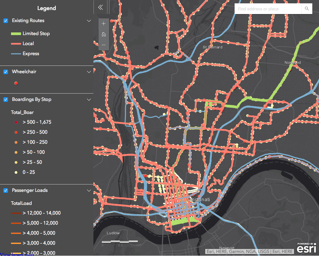Click the green Limited Stop swatch

click(16, 34)
